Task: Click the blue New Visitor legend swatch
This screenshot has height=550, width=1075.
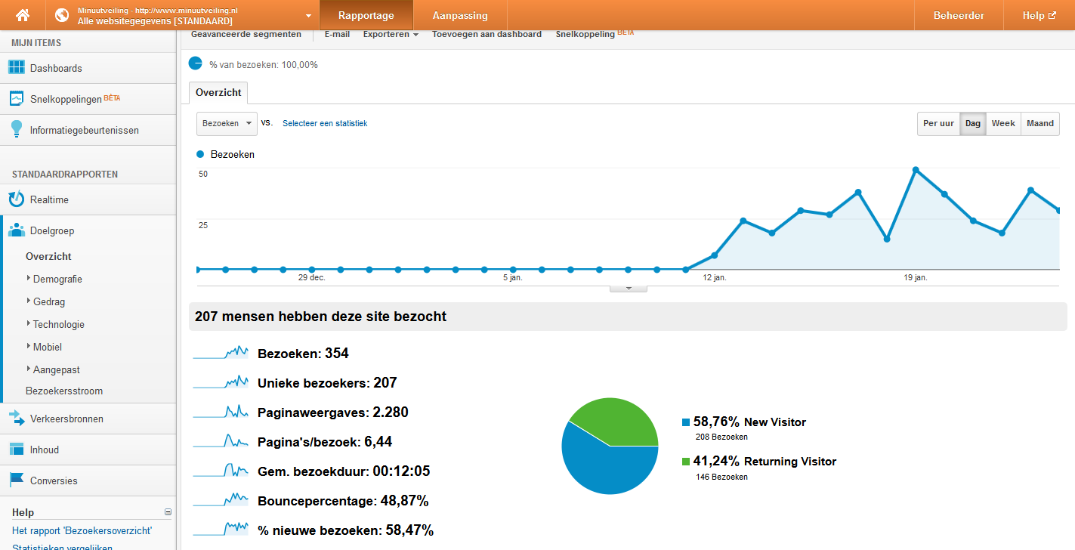Action: click(686, 422)
